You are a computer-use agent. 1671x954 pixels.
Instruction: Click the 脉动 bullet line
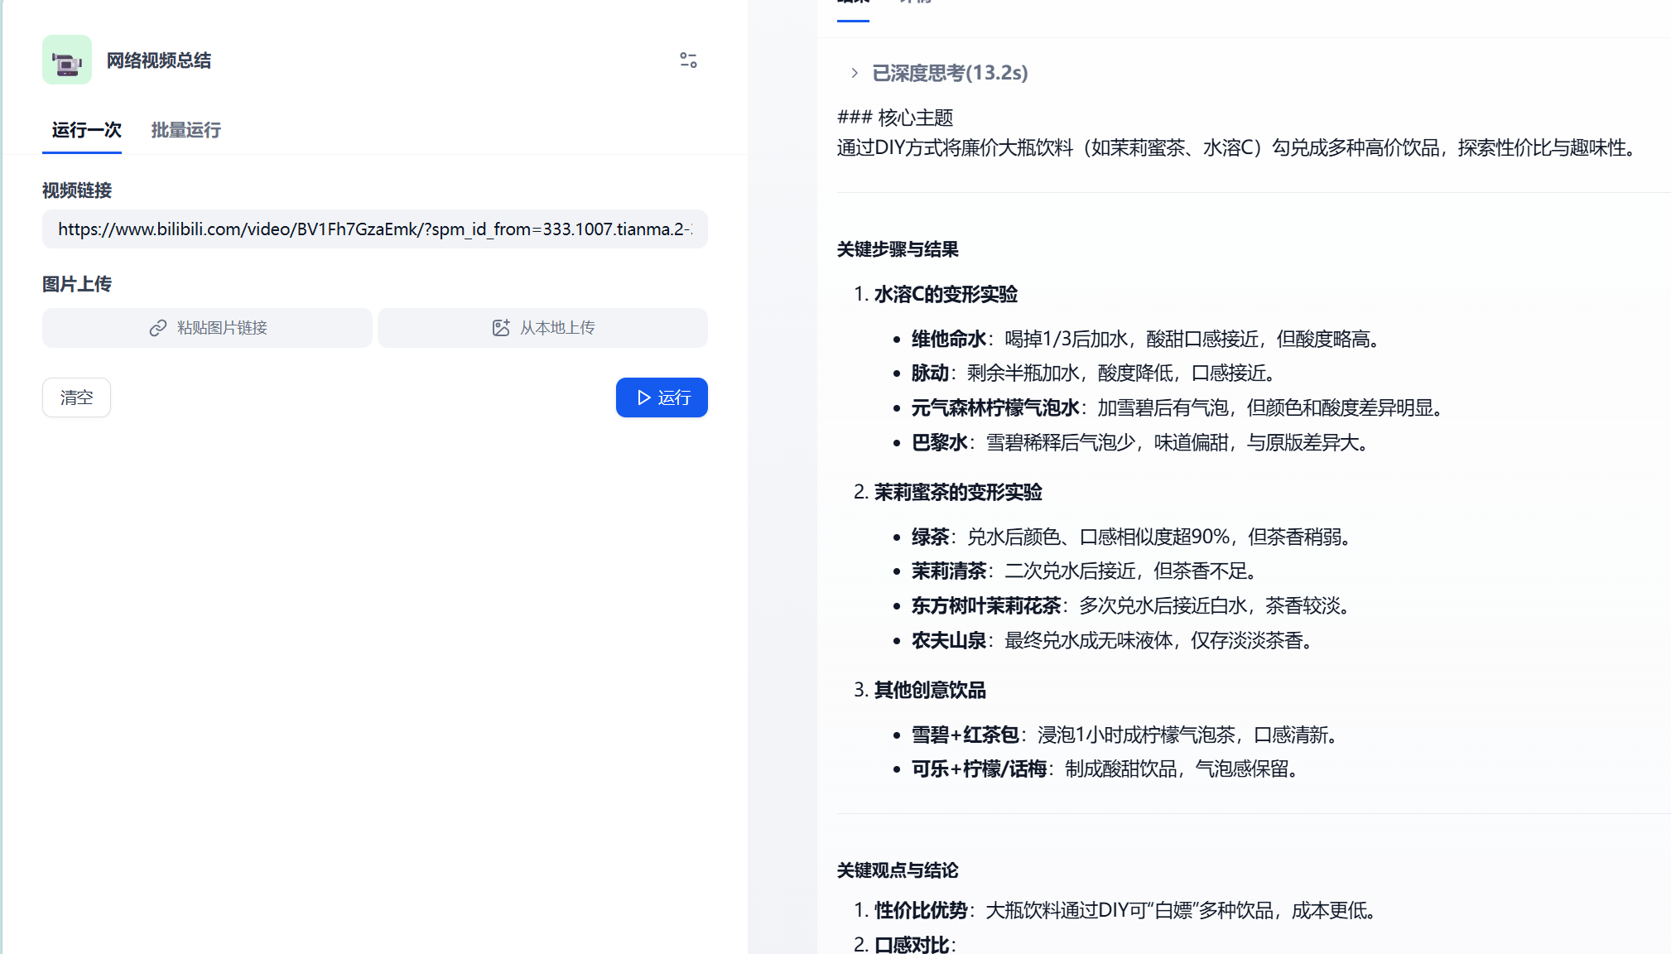click(x=1096, y=373)
